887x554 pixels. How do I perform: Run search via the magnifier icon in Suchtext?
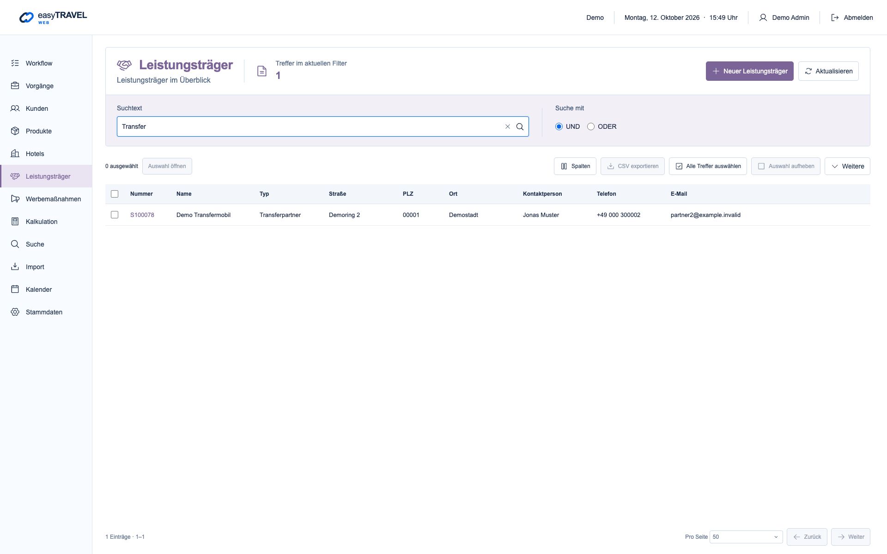520,126
